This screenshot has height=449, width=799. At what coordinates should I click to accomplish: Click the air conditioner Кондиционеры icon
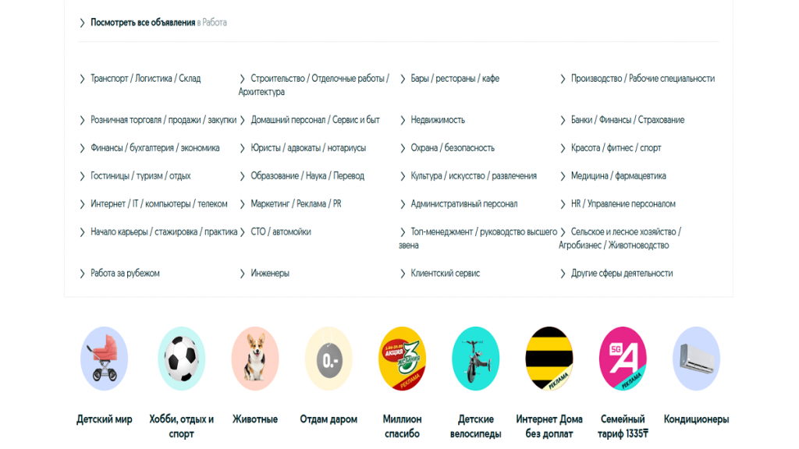[x=696, y=359]
